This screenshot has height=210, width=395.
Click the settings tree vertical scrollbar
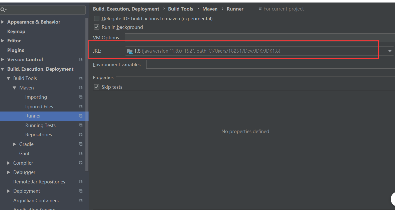pos(87,94)
